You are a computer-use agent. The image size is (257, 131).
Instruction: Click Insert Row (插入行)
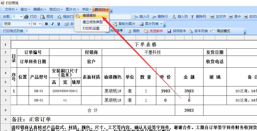pos(142,17)
